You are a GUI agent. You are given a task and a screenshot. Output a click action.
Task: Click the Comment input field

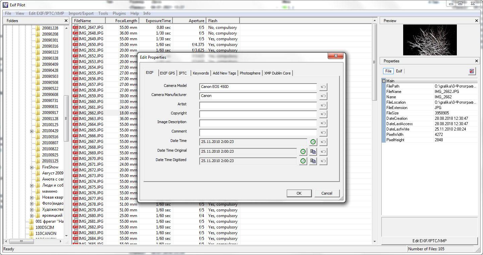click(x=258, y=133)
